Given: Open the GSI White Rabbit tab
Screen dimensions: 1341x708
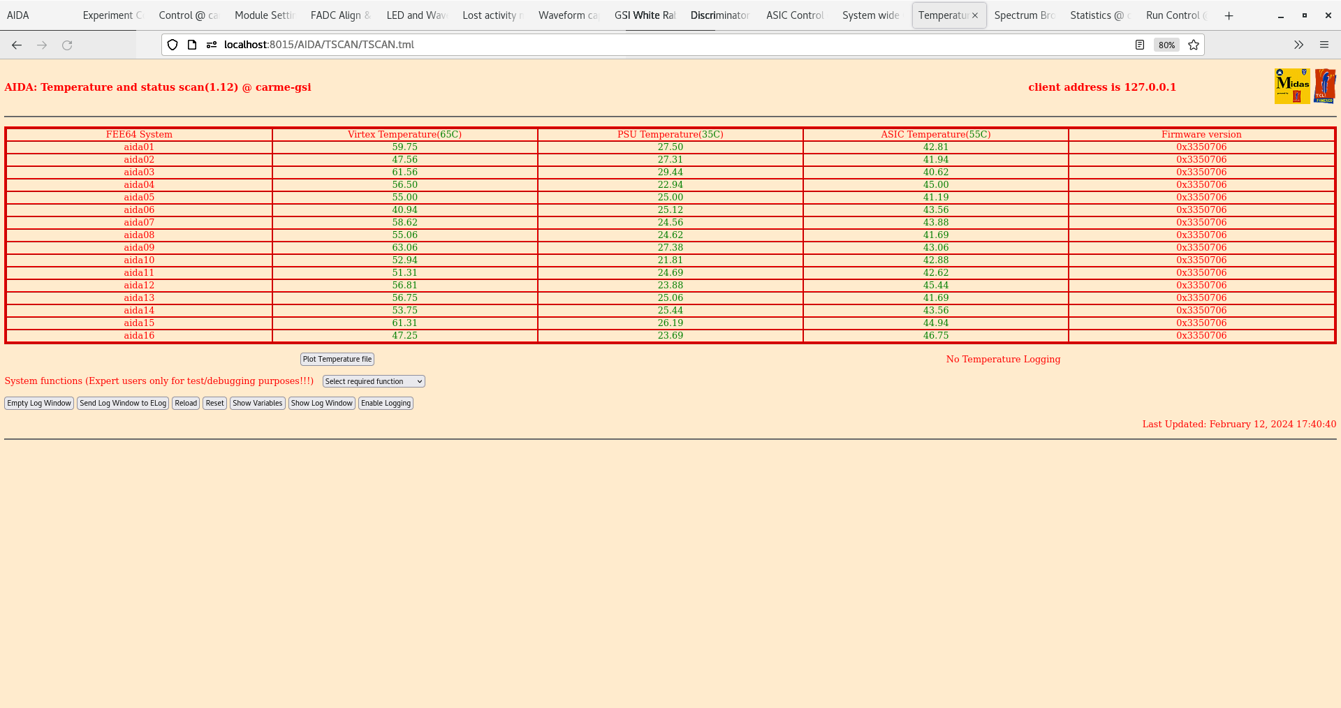Looking at the screenshot, I should coord(645,15).
